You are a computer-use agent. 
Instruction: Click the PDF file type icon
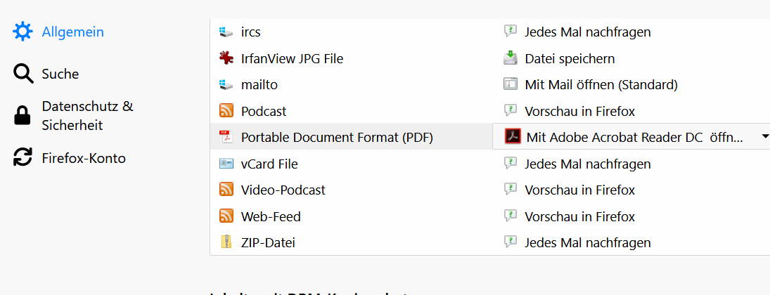(226, 138)
